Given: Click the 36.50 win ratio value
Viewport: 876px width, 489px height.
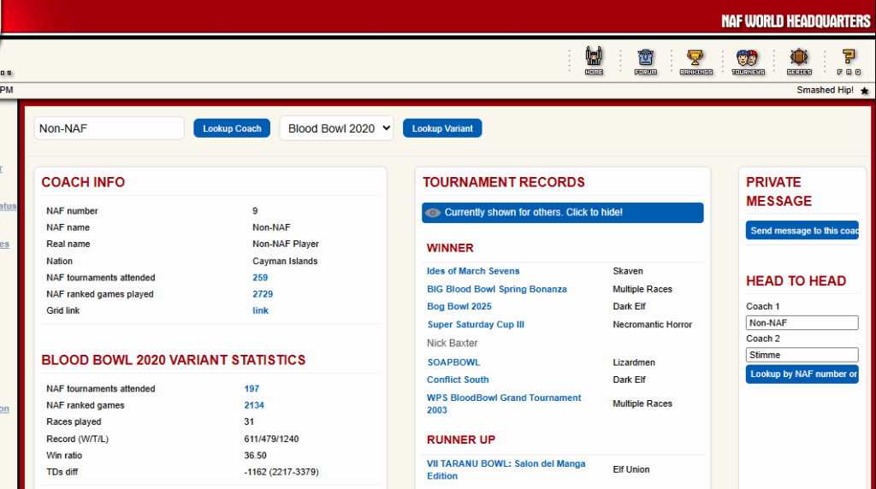Looking at the screenshot, I should [x=255, y=456].
